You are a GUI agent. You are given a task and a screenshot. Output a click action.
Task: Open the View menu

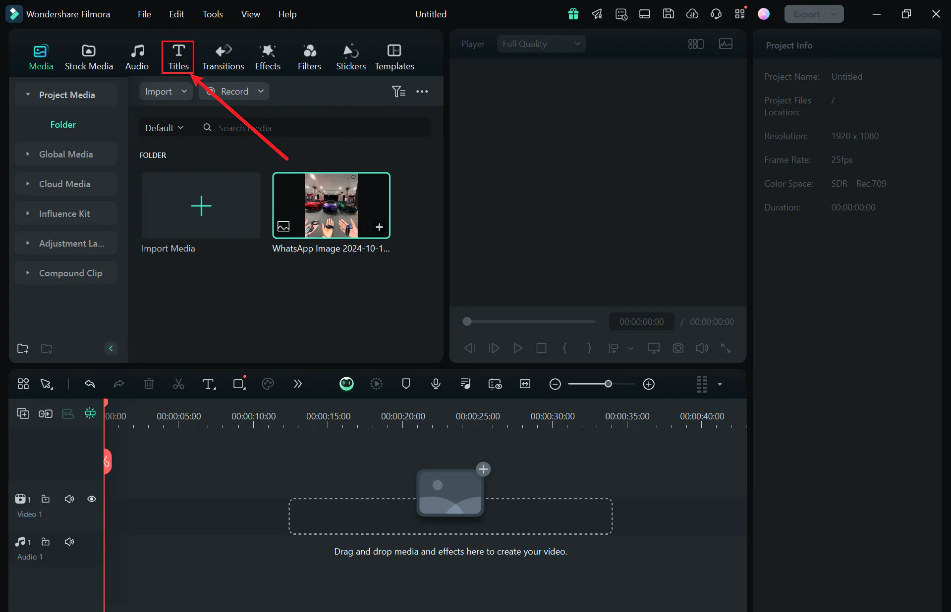[250, 14]
